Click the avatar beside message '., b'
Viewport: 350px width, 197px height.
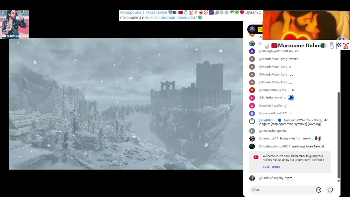252,74
